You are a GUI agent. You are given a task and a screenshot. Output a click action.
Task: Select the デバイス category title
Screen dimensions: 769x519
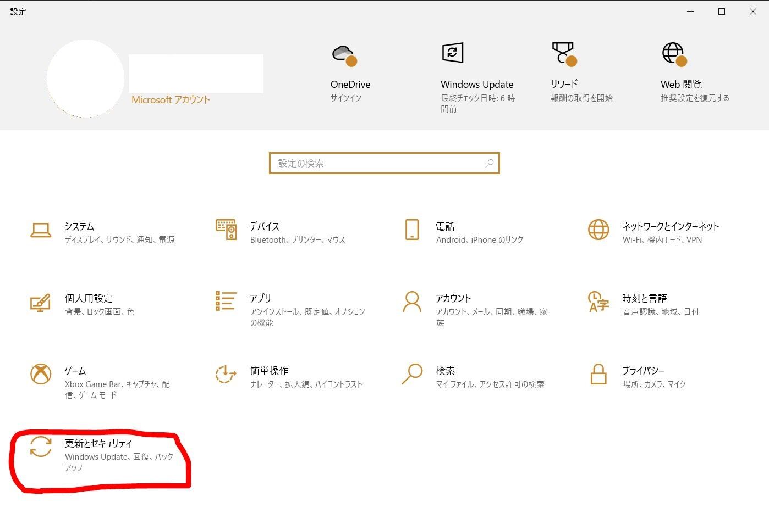pyautogui.click(x=265, y=226)
